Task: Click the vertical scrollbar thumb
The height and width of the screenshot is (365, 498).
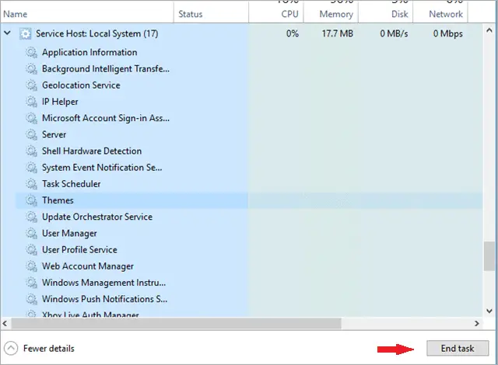Action: (x=489, y=256)
